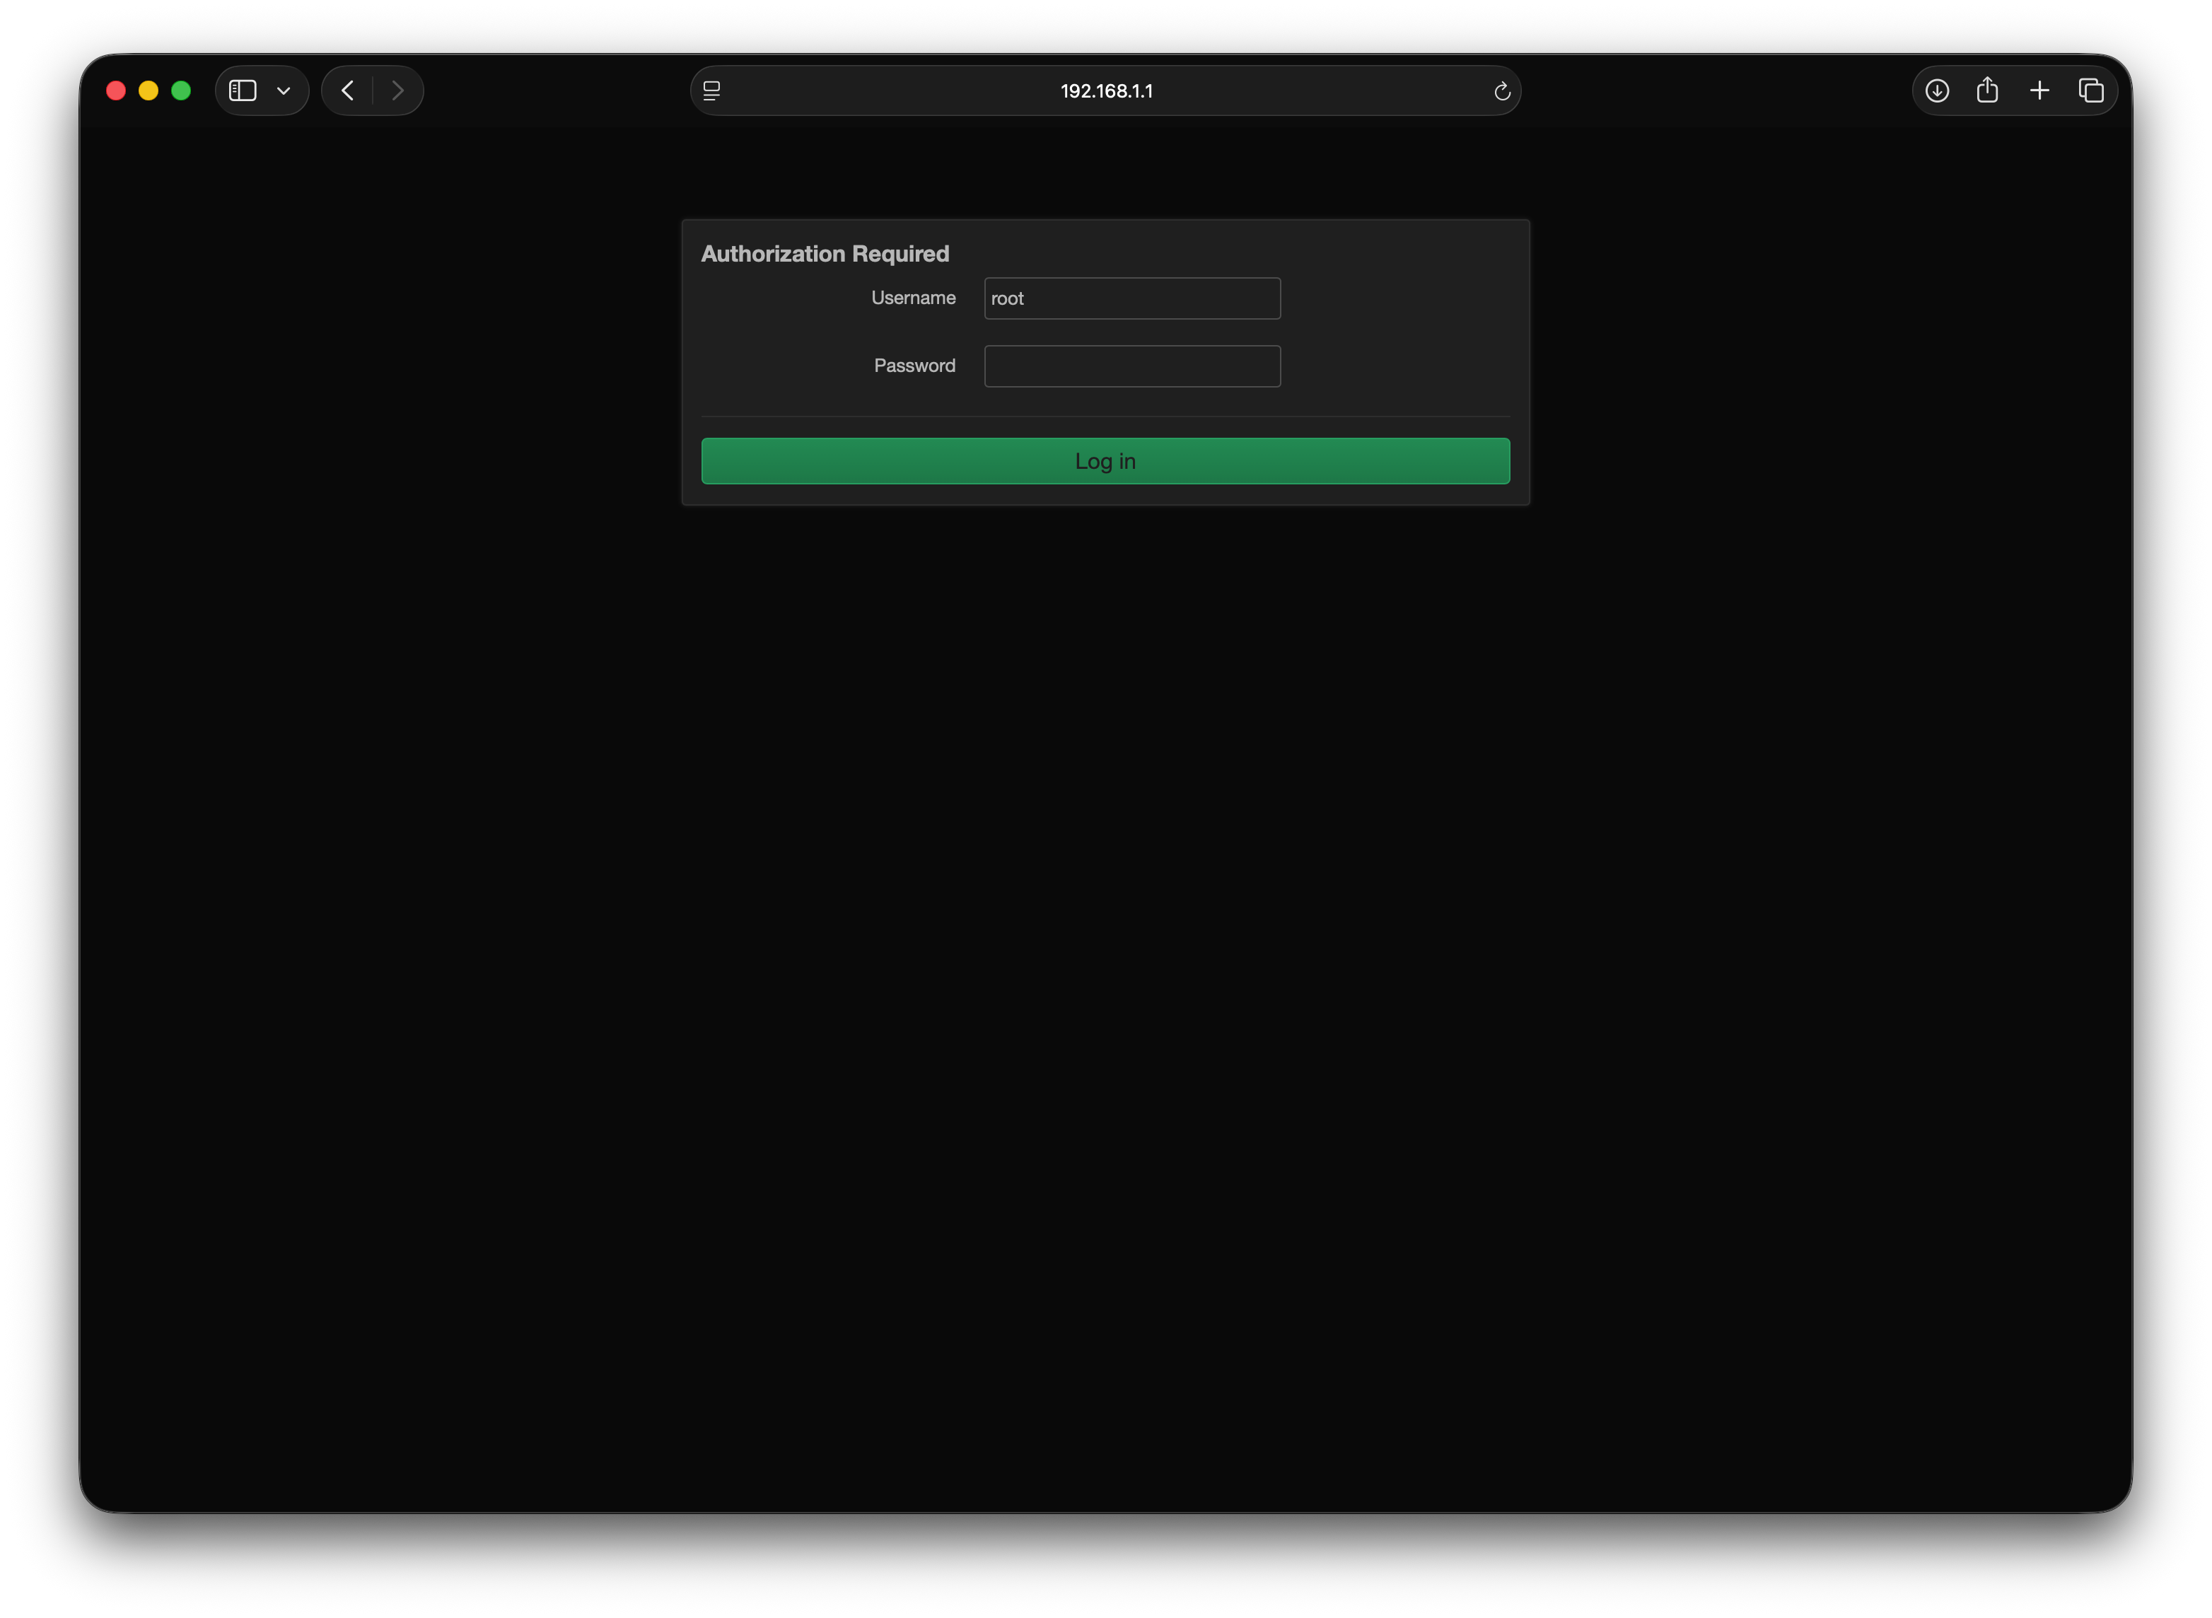
Task: Click the Password label
Action: 914,366
